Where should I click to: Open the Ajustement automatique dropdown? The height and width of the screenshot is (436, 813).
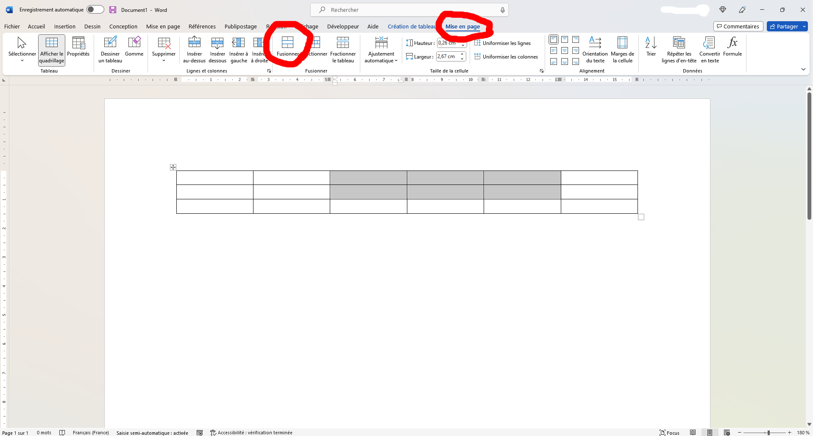point(381,50)
